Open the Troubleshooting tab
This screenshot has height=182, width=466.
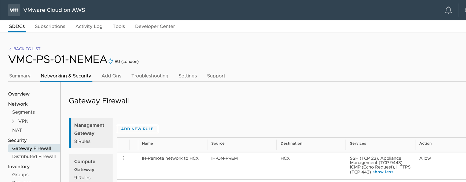click(x=150, y=76)
